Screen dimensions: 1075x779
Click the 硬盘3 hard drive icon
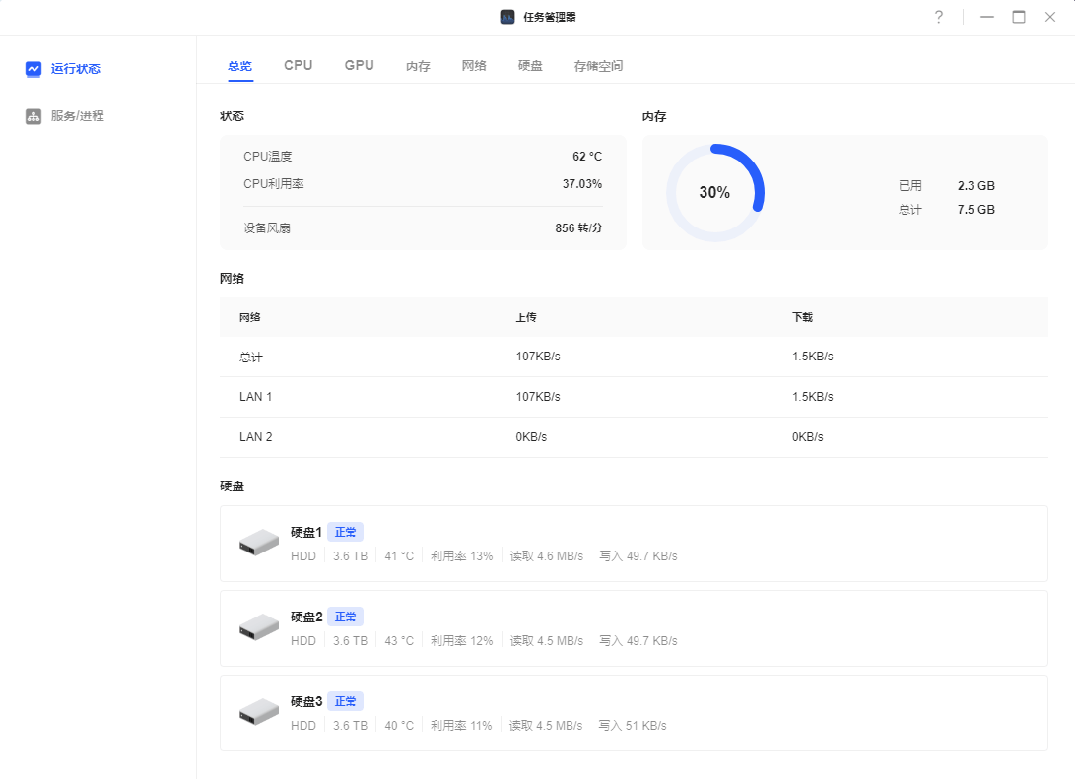click(258, 712)
